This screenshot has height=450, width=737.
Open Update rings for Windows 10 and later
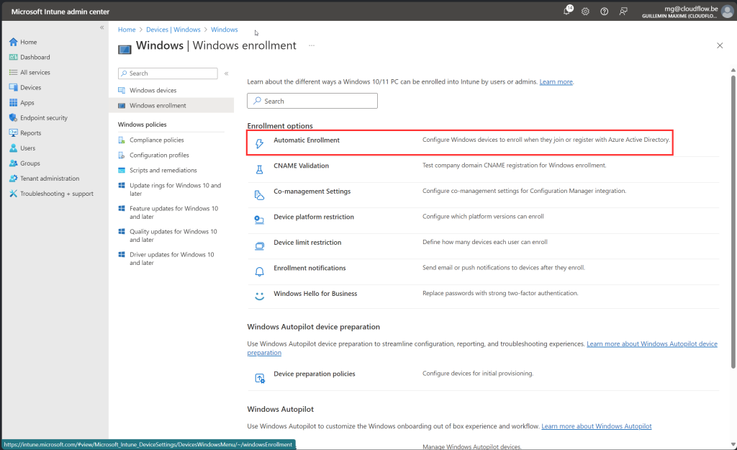pos(171,189)
